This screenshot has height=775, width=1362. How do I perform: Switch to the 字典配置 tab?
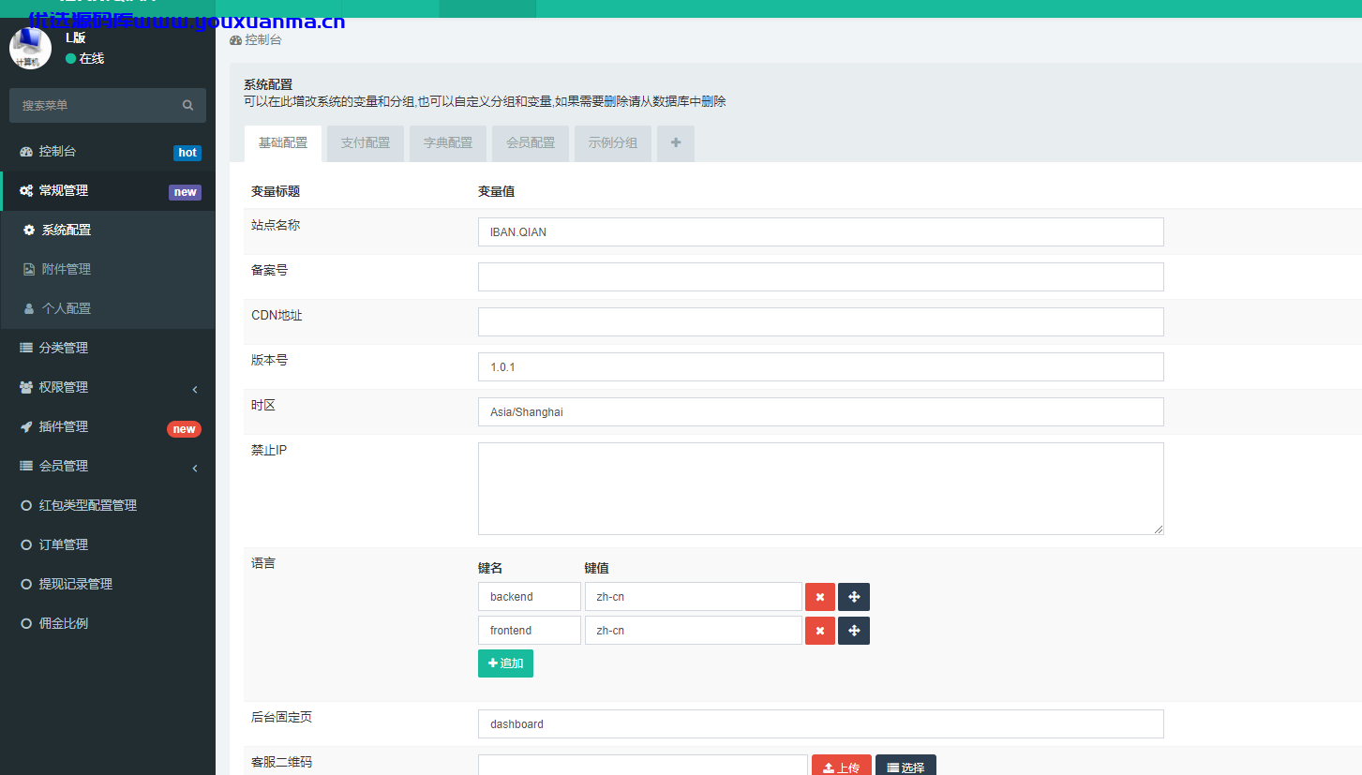tap(448, 143)
